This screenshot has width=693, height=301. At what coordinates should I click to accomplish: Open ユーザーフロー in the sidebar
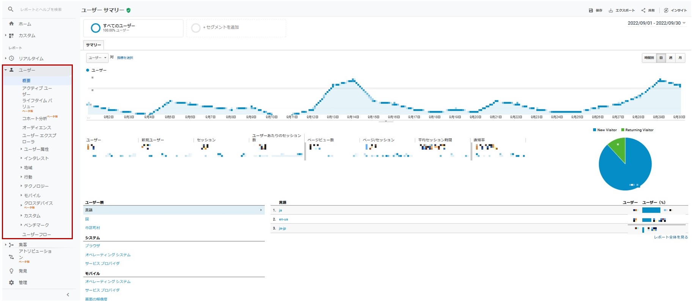pos(36,235)
